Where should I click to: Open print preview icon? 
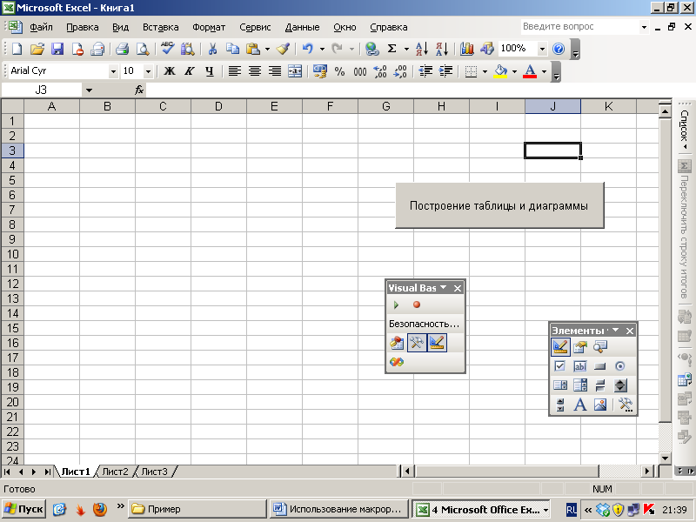[x=143, y=49]
